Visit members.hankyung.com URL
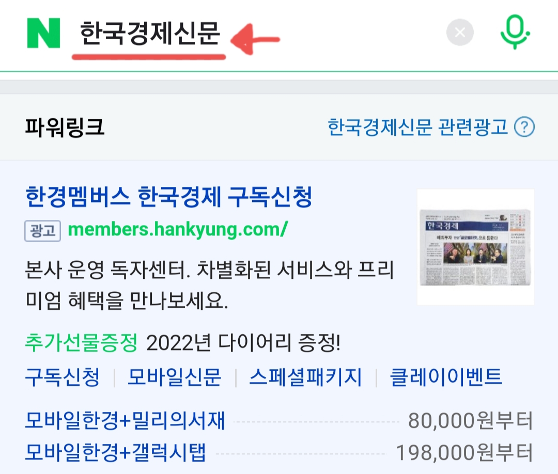Screen dimensions: 558x474 click(x=178, y=230)
